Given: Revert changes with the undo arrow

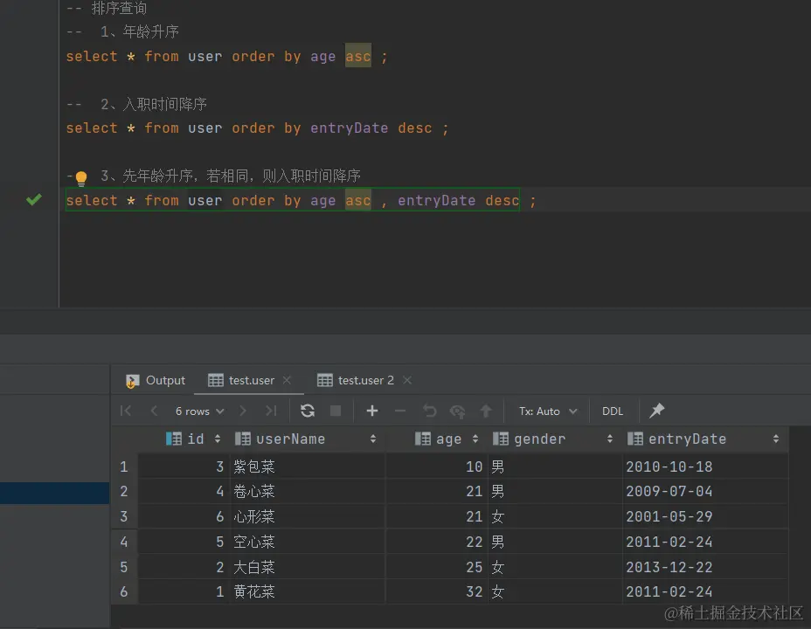Looking at the screenshot, I should click(429, 411).
